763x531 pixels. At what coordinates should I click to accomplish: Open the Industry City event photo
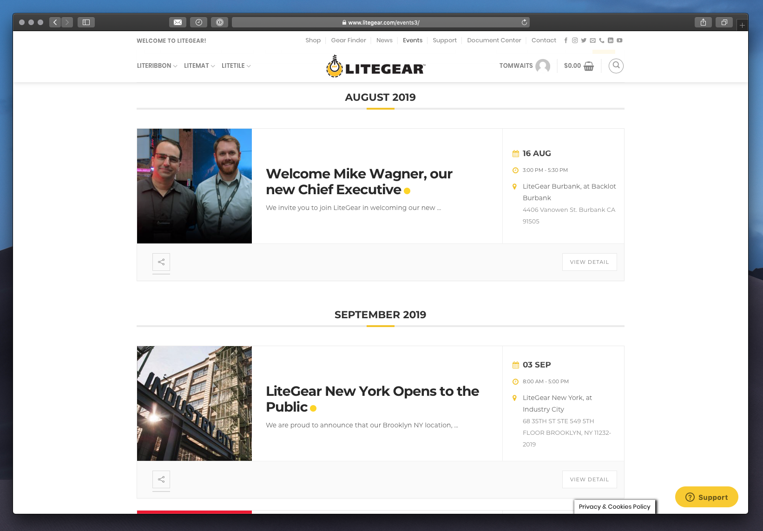(194, 403)
